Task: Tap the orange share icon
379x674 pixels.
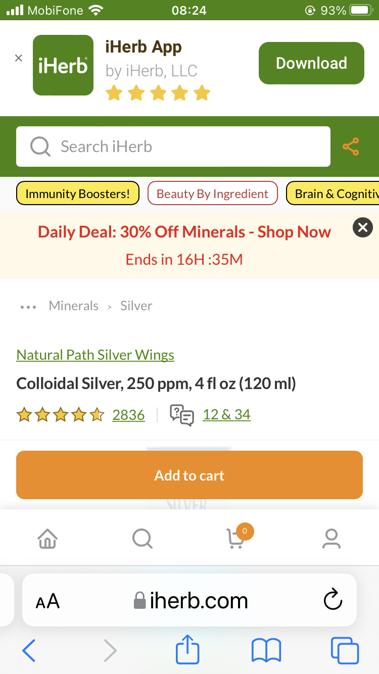Action: (351, 147)
